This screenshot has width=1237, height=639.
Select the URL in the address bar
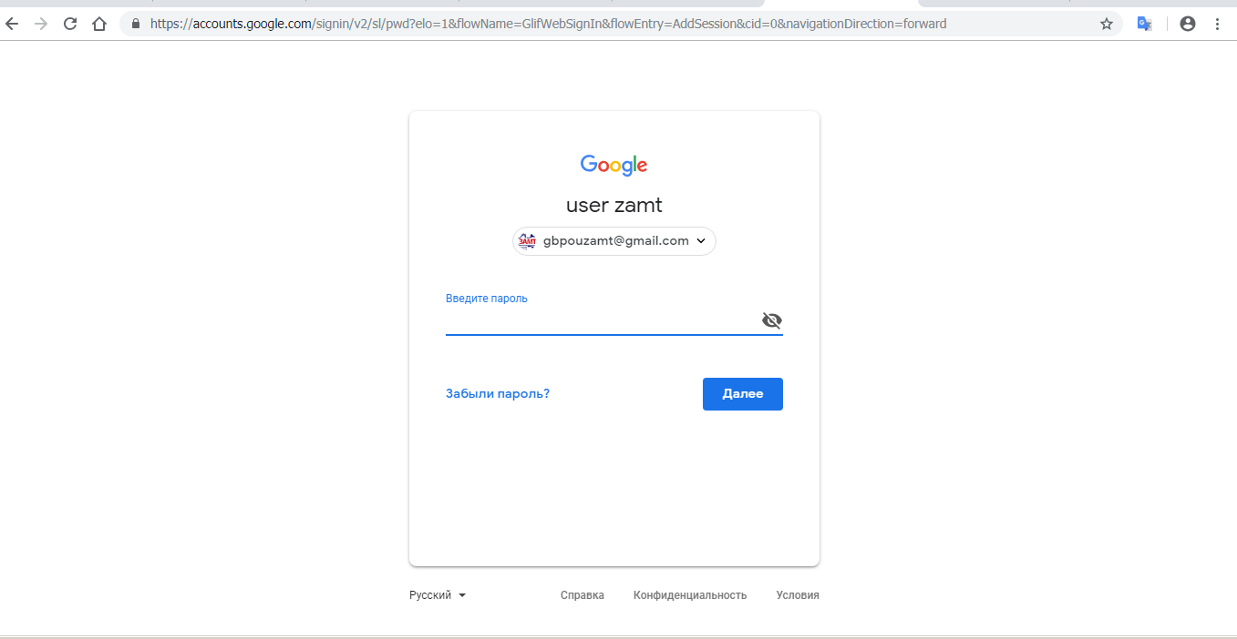(549, 24)
